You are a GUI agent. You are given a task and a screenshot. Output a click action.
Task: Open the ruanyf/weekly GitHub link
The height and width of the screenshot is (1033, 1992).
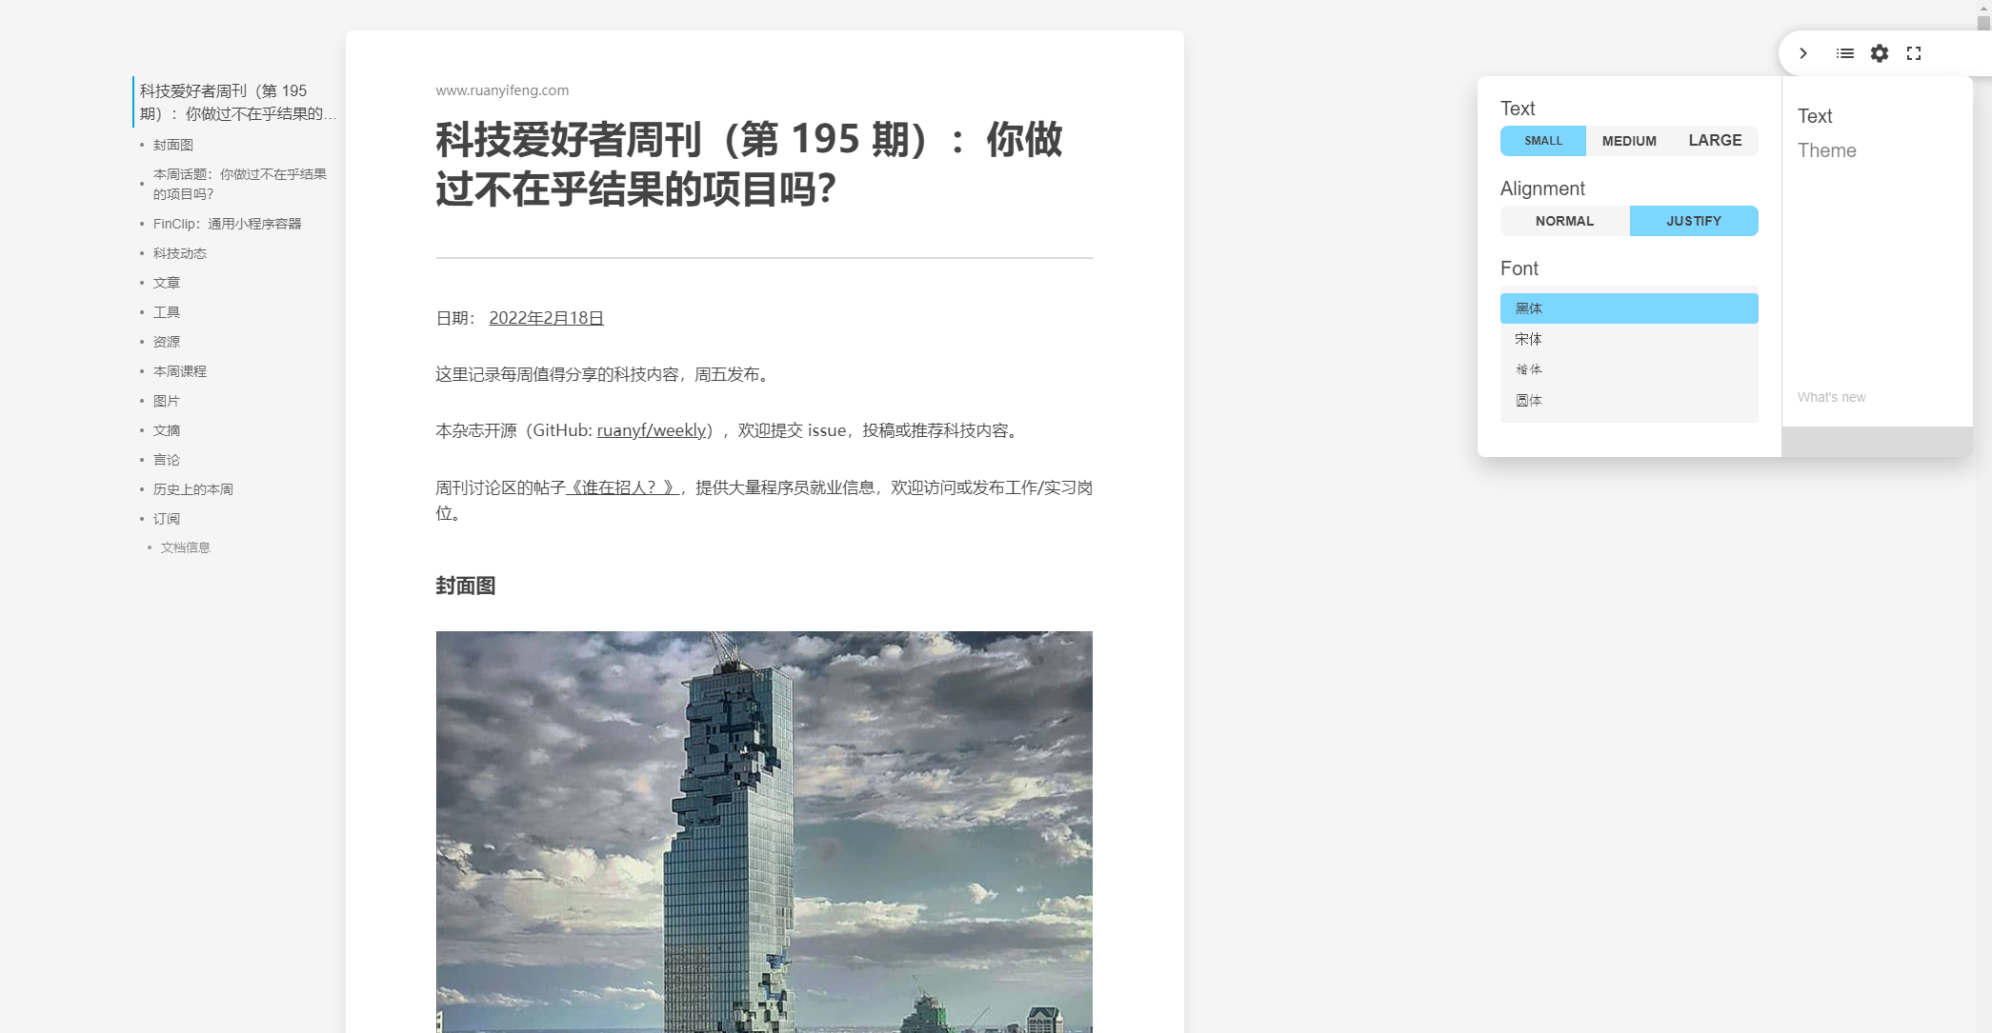click(652, 430)
